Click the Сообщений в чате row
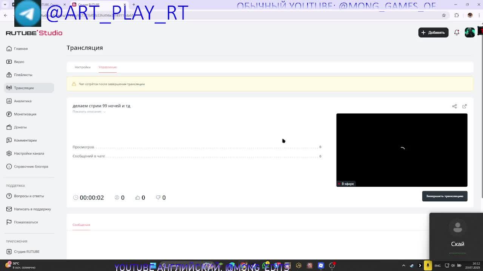The width and height of the screenshot is (483, 271). coord(197,156)
